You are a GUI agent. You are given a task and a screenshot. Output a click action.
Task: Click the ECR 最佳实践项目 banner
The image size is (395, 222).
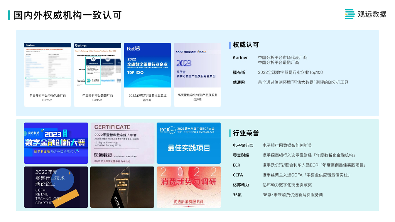189,143
